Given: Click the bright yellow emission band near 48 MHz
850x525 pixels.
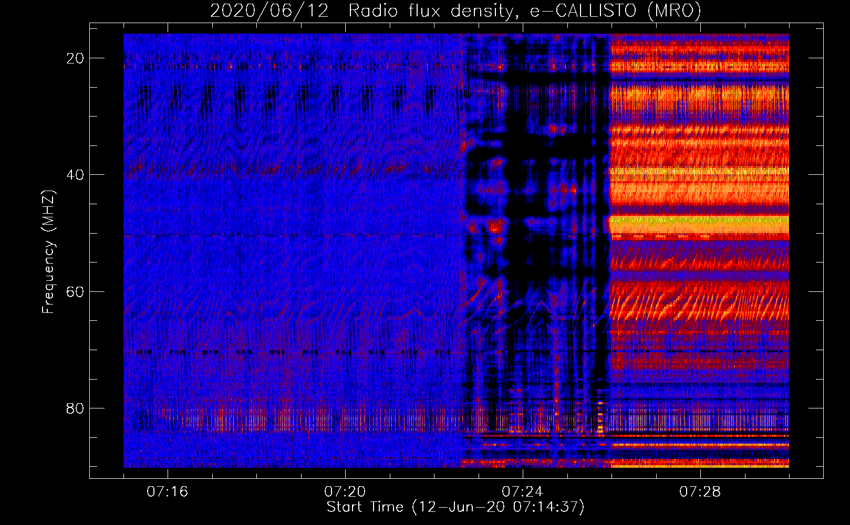Looking at the screenshot, I should 699,224.
